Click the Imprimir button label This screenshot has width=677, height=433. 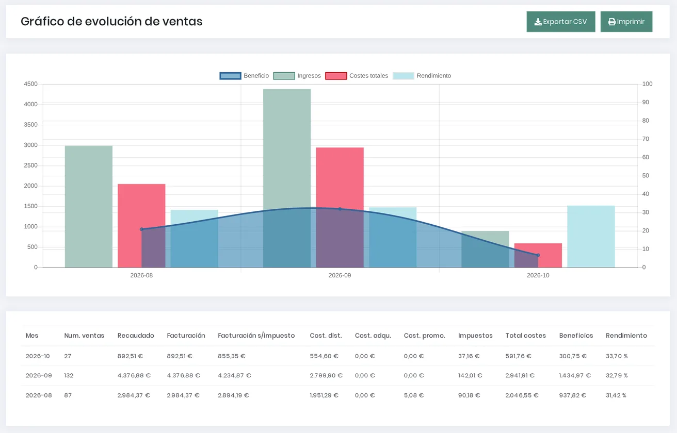pos(631,22)
